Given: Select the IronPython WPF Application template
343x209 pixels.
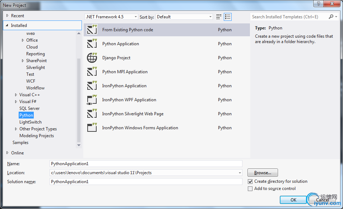Looking at the screenshot, I should click(x=167, y=100).
